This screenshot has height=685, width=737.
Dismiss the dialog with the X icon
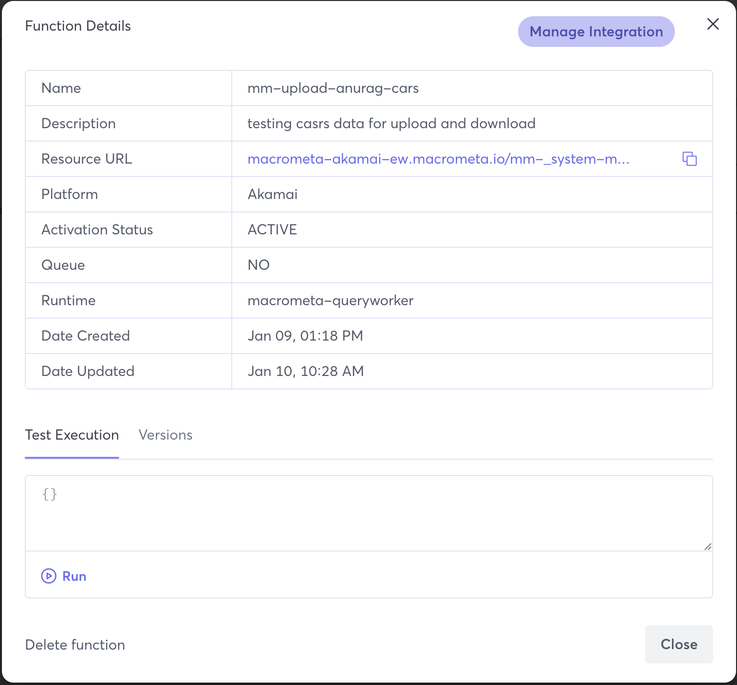coord(713,24)
